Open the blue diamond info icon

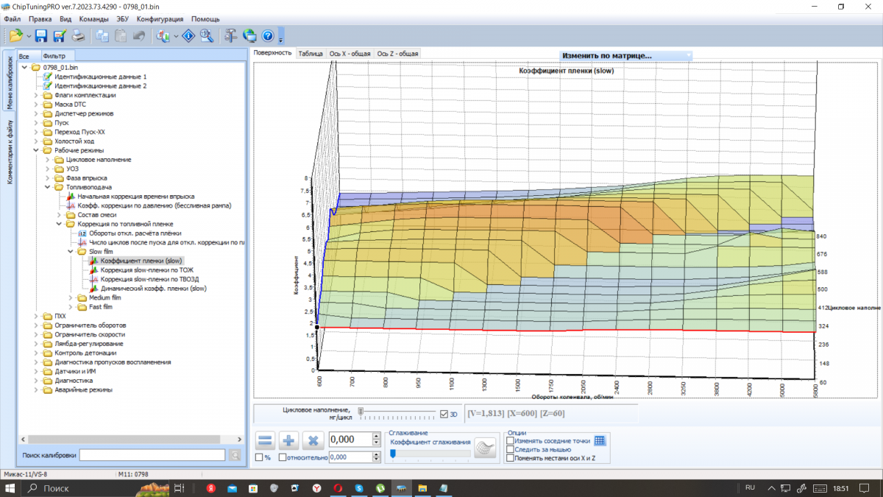188,35
